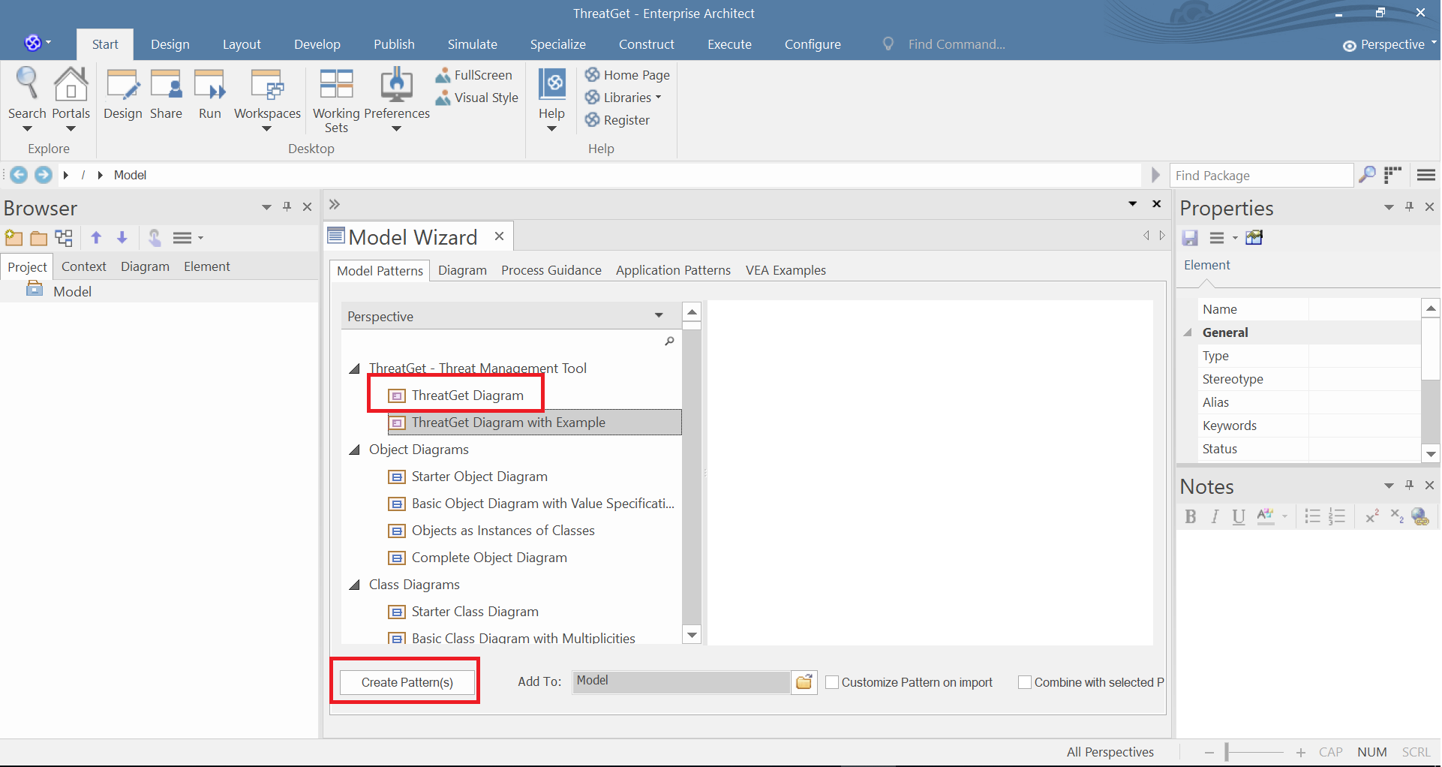This screenshot has height=767, width=1442.
Task: Click the browse folder icon beside Add To
Action: 804,682
